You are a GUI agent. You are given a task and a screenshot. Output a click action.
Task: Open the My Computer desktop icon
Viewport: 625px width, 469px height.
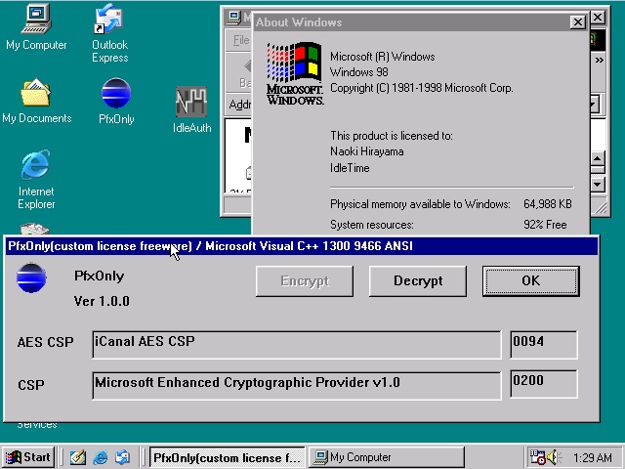point(36,27)
